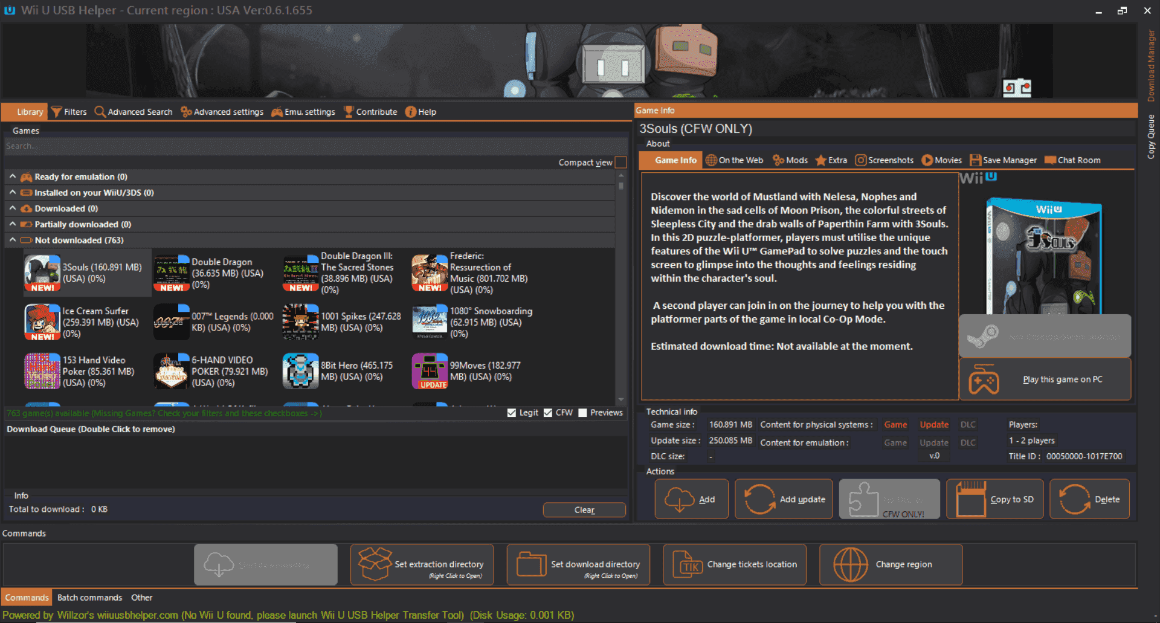Screen dimensions: 1160x623
Task: Collapse the Partially downloaded group
Action: (13, 224)
